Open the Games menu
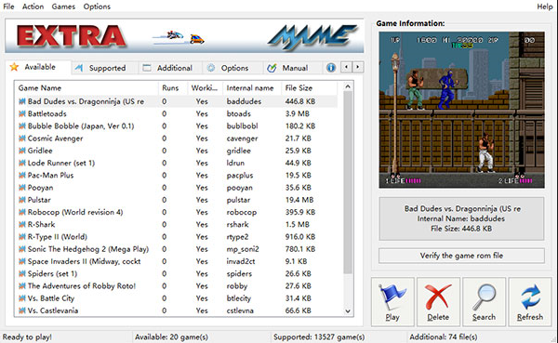Viewport: 558px width, 343px height. [x=63, y=7]
